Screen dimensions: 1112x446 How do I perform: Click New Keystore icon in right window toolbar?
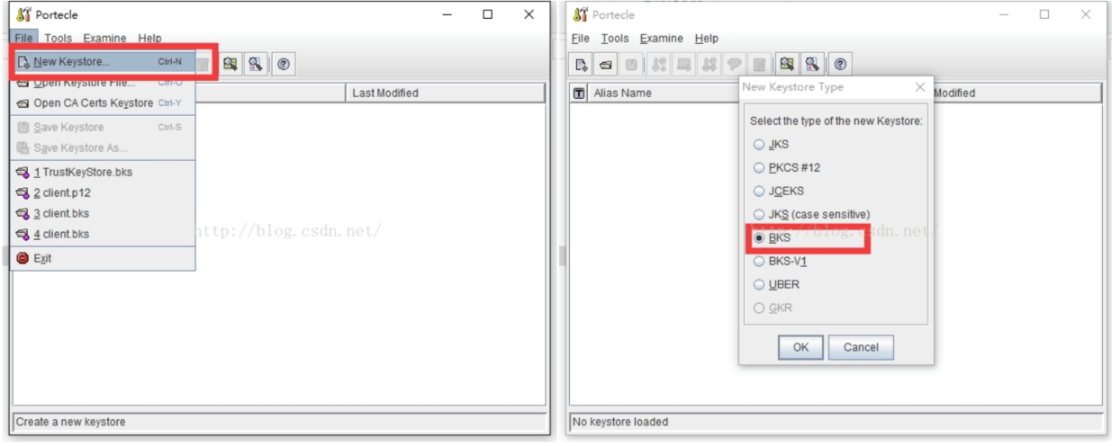[583, 64]
